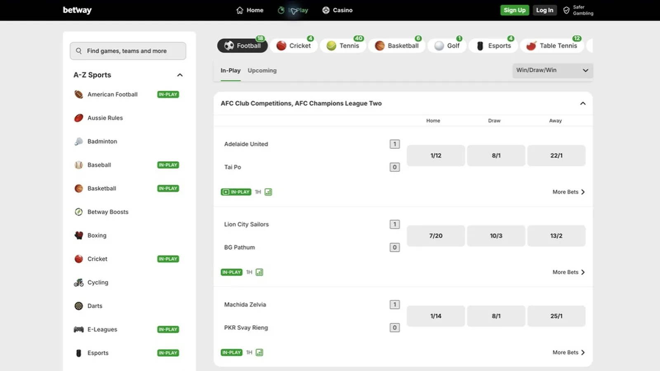Open the Safer Gambling shield icon
660x371 pixels.
click(x=566, y=10)
